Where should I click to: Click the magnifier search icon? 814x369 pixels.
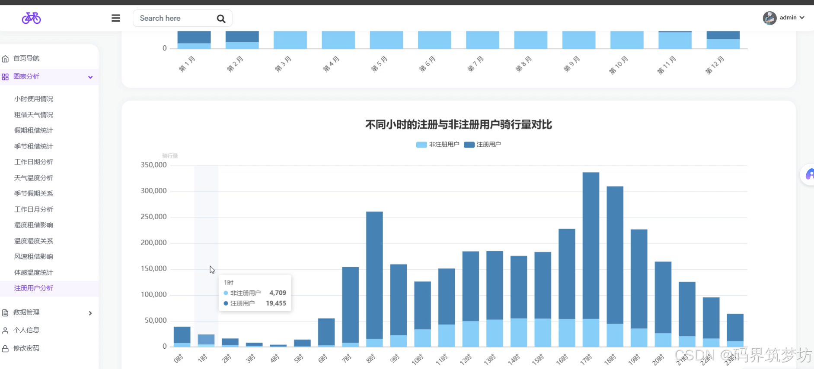(221, 19)
